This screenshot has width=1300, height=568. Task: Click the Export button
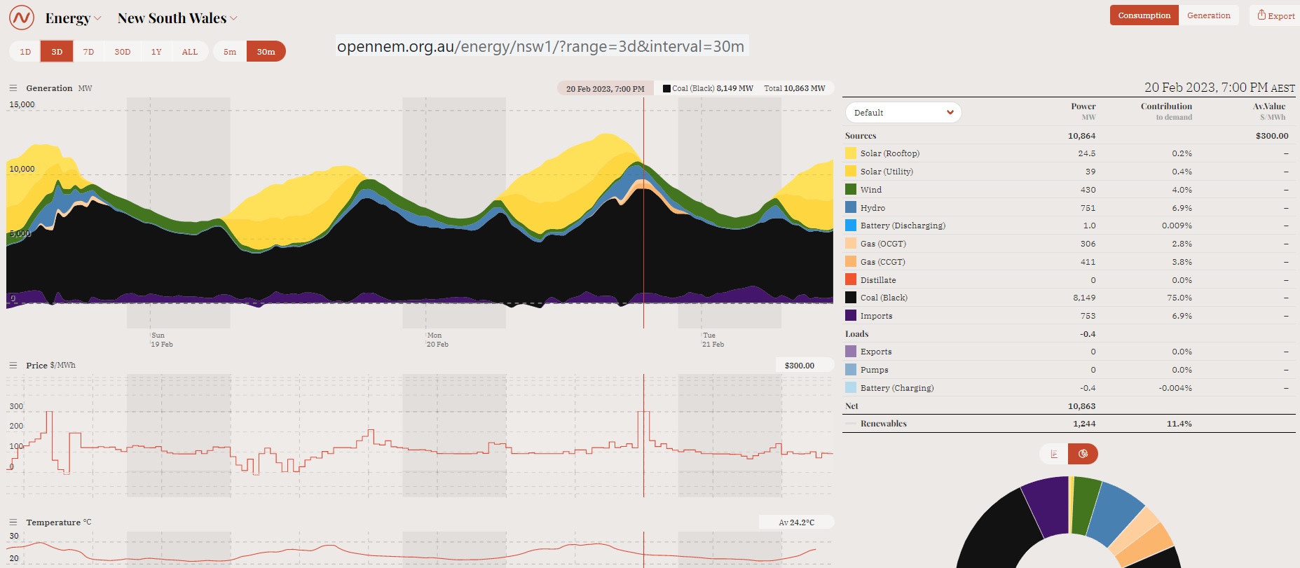coord(1275,15)
